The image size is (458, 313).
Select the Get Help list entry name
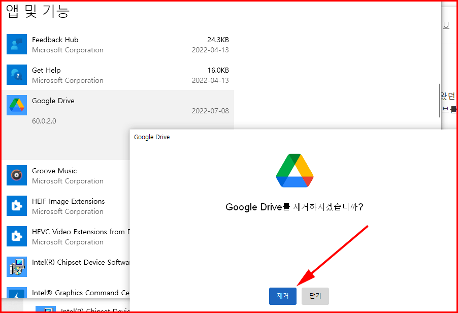tap(46, 71)
